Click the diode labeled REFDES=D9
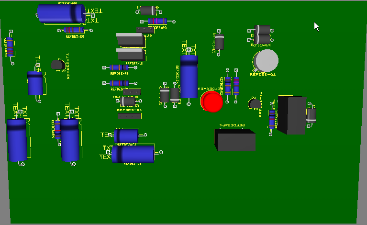 coord(128,101)
